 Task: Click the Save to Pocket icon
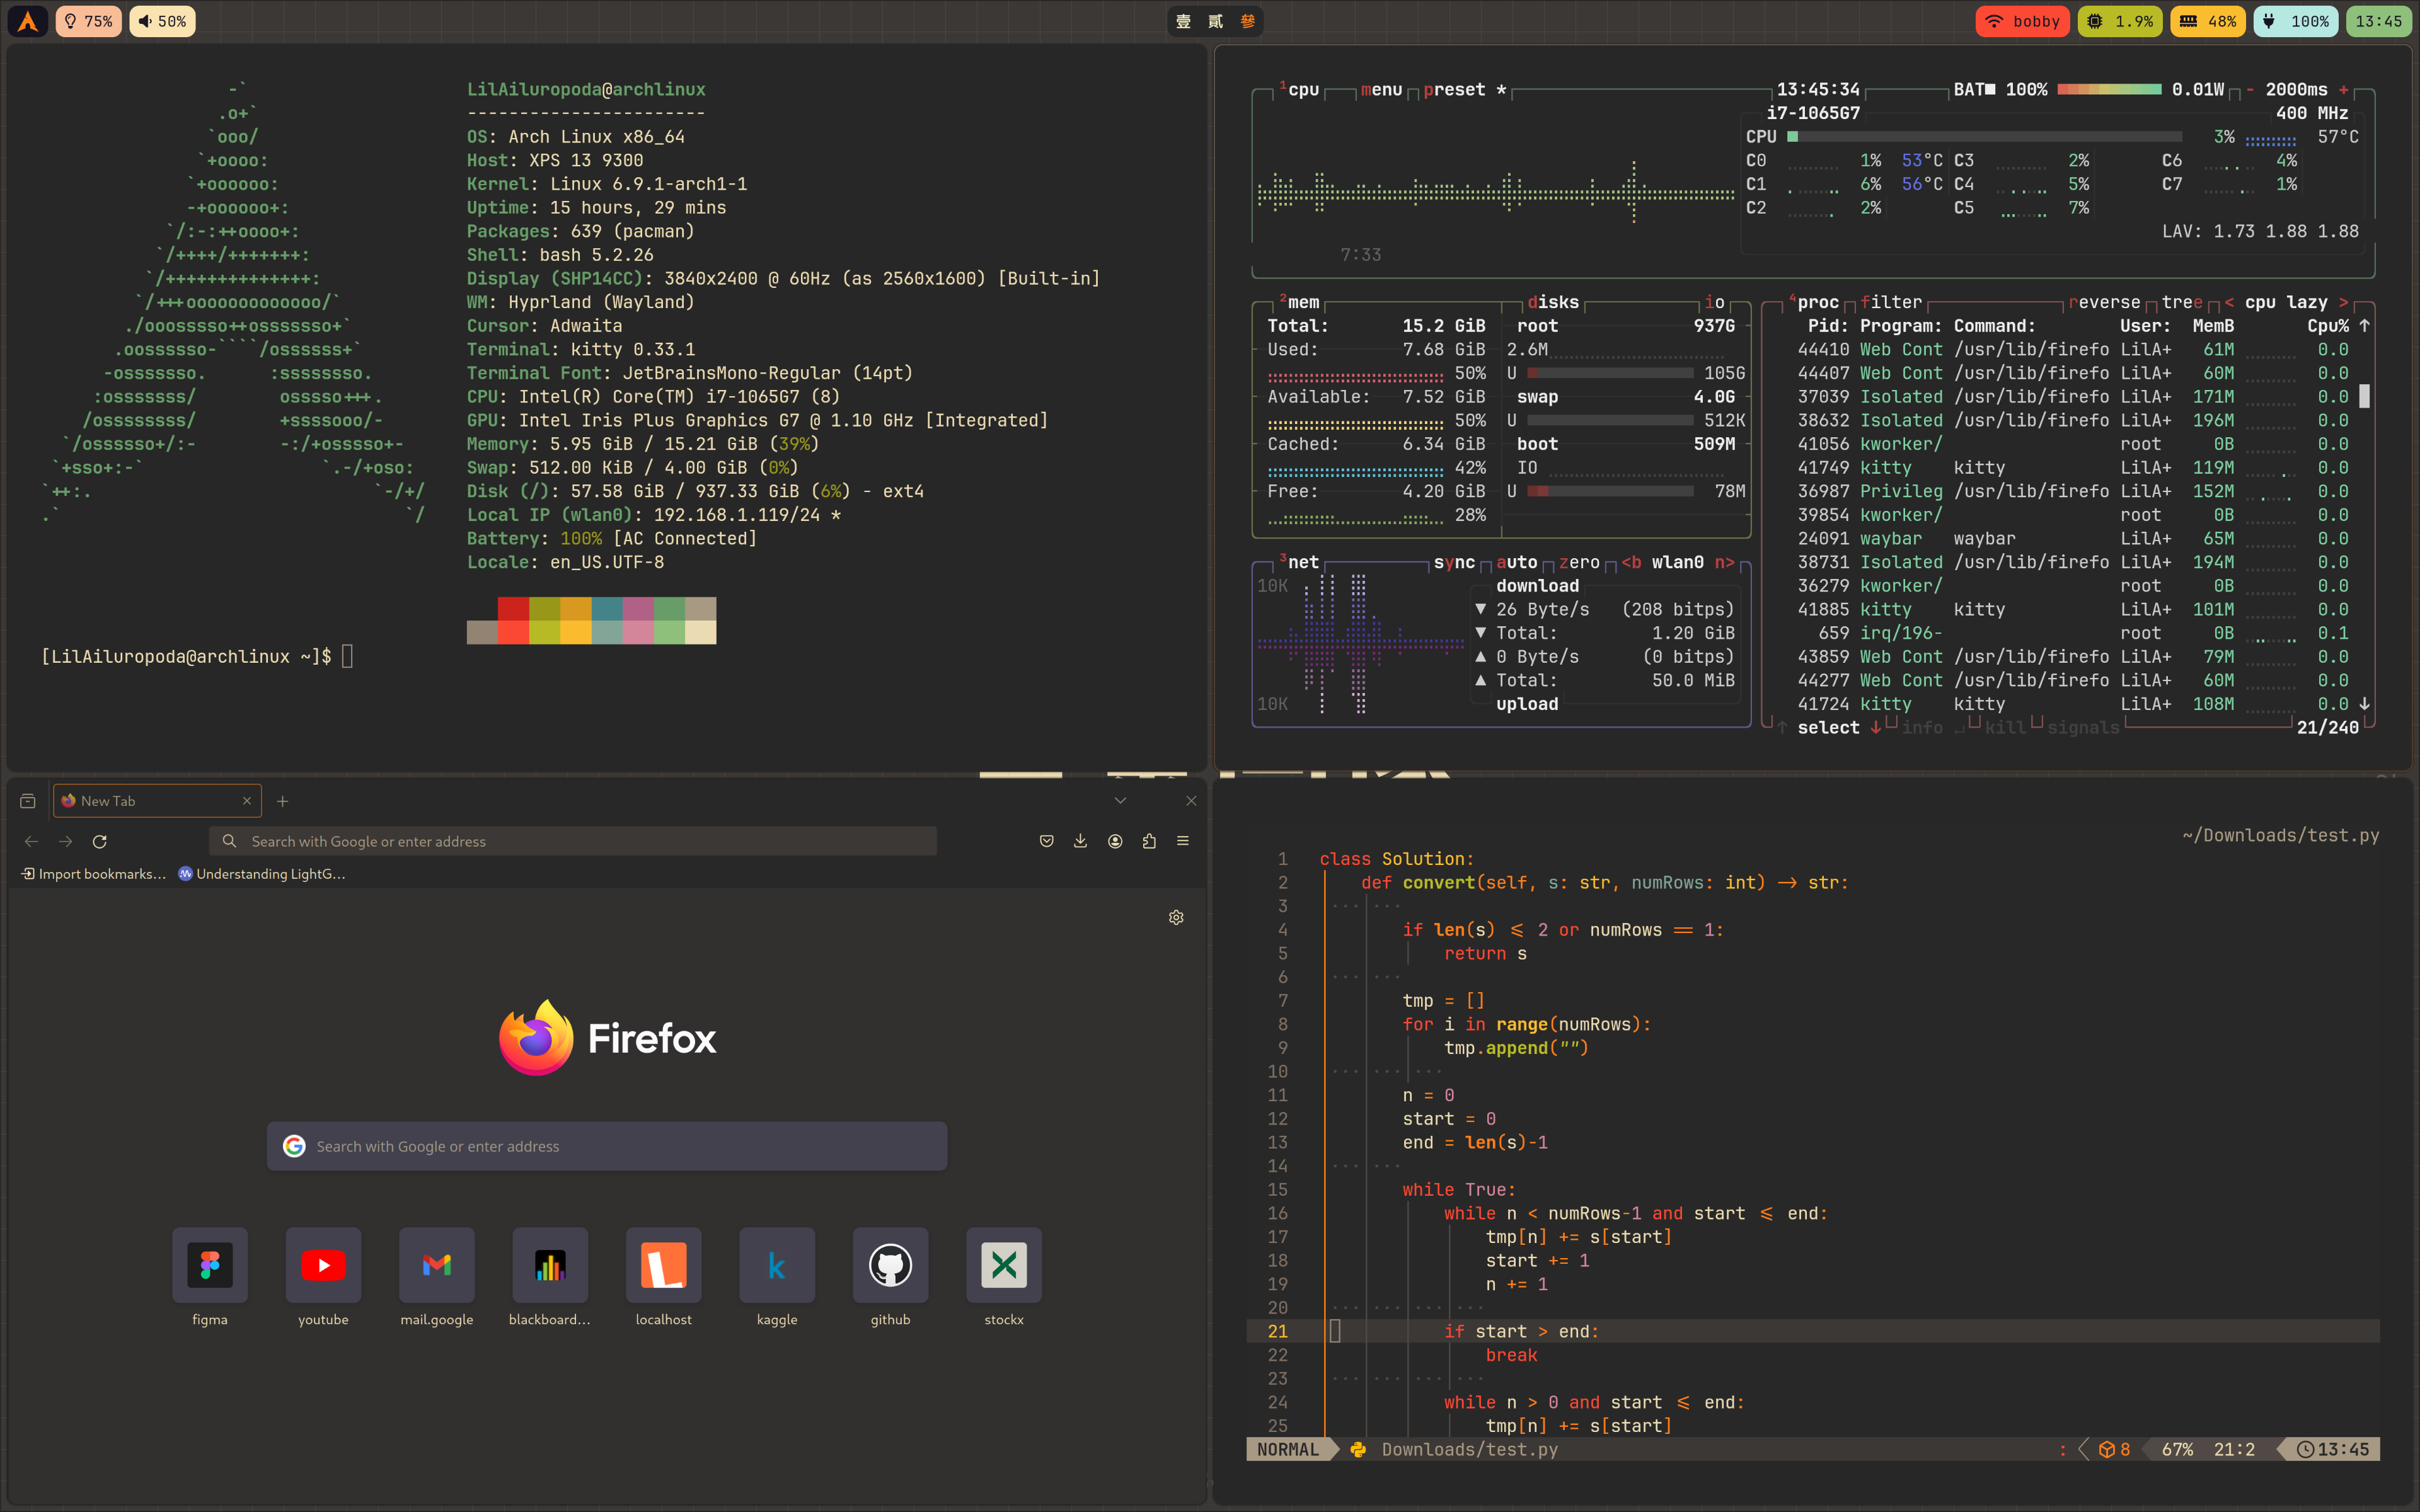(1046, 841)
